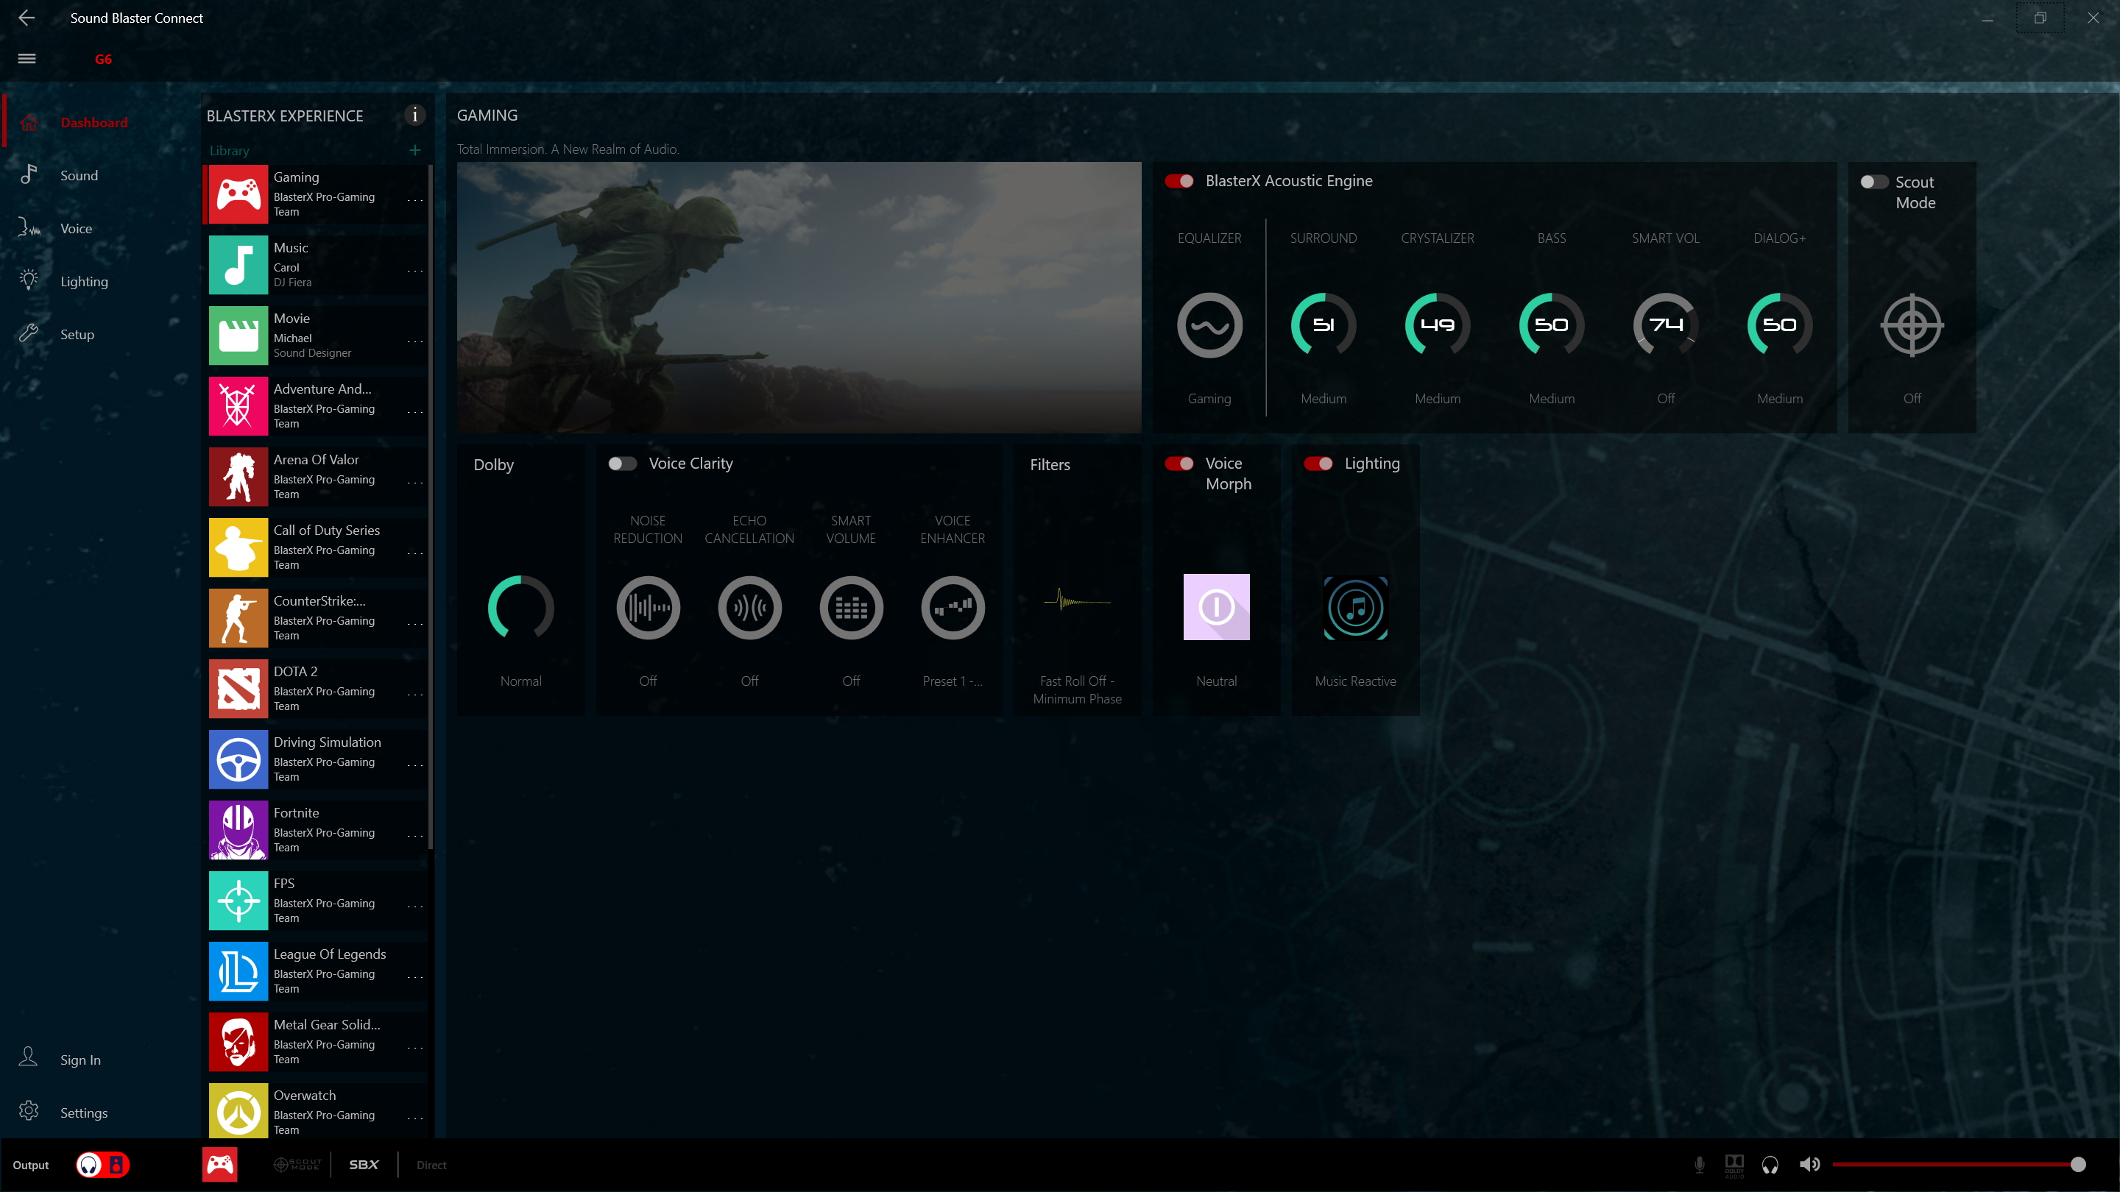The width and height of the screenshot is (2120, 1192).
Task: Click the microphone icon in bottom bar
Action: (x=1699, y=1164)
